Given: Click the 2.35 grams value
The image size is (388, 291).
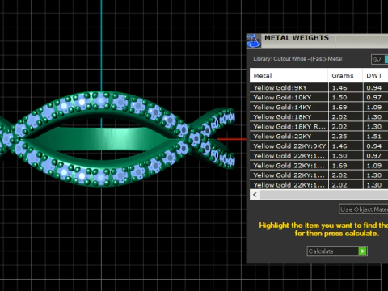Looking at the screenshot, I should point(339,137).
